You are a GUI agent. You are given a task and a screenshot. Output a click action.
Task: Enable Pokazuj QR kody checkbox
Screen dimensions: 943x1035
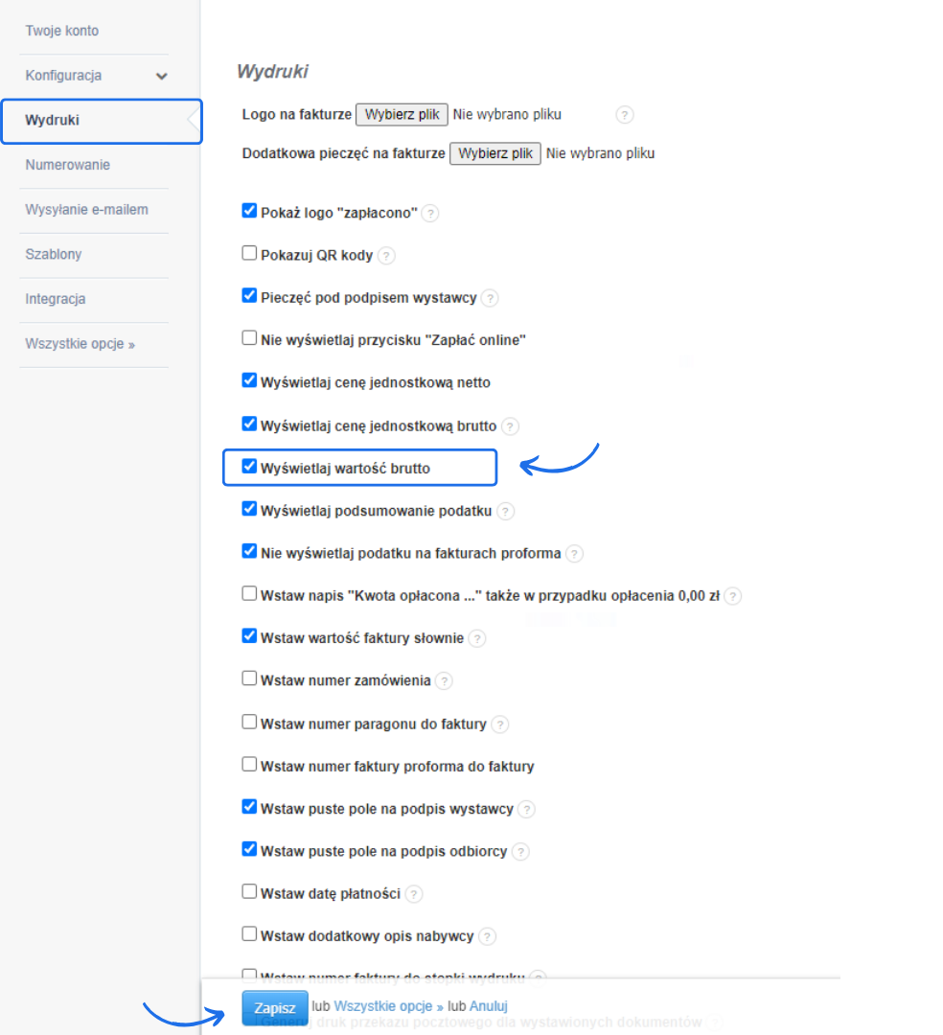(249, 253)
